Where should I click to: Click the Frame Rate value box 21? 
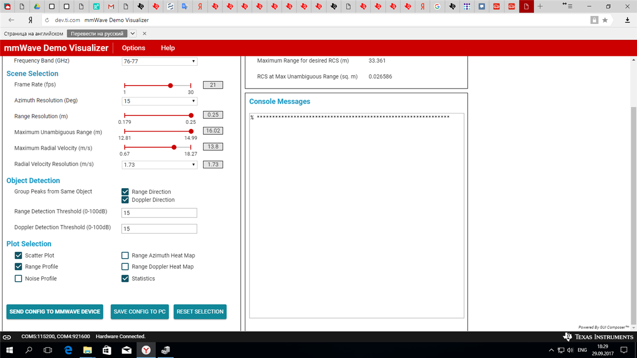pyautogui.click(x=213, y=85)
